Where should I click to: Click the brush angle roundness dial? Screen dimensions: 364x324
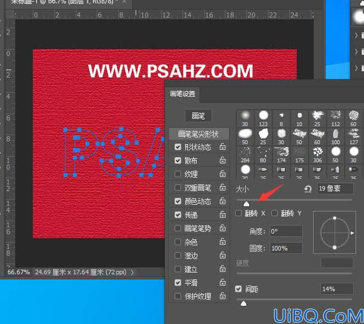click(335, 232)
